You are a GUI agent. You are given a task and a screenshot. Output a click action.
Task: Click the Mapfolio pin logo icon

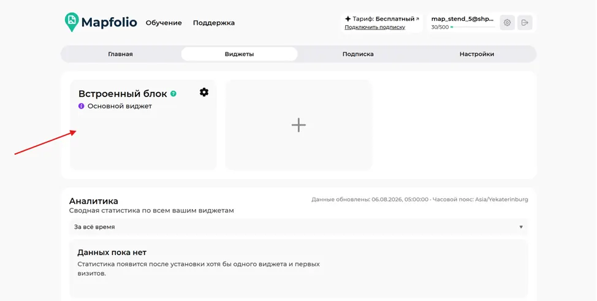[x=72, y=22]
